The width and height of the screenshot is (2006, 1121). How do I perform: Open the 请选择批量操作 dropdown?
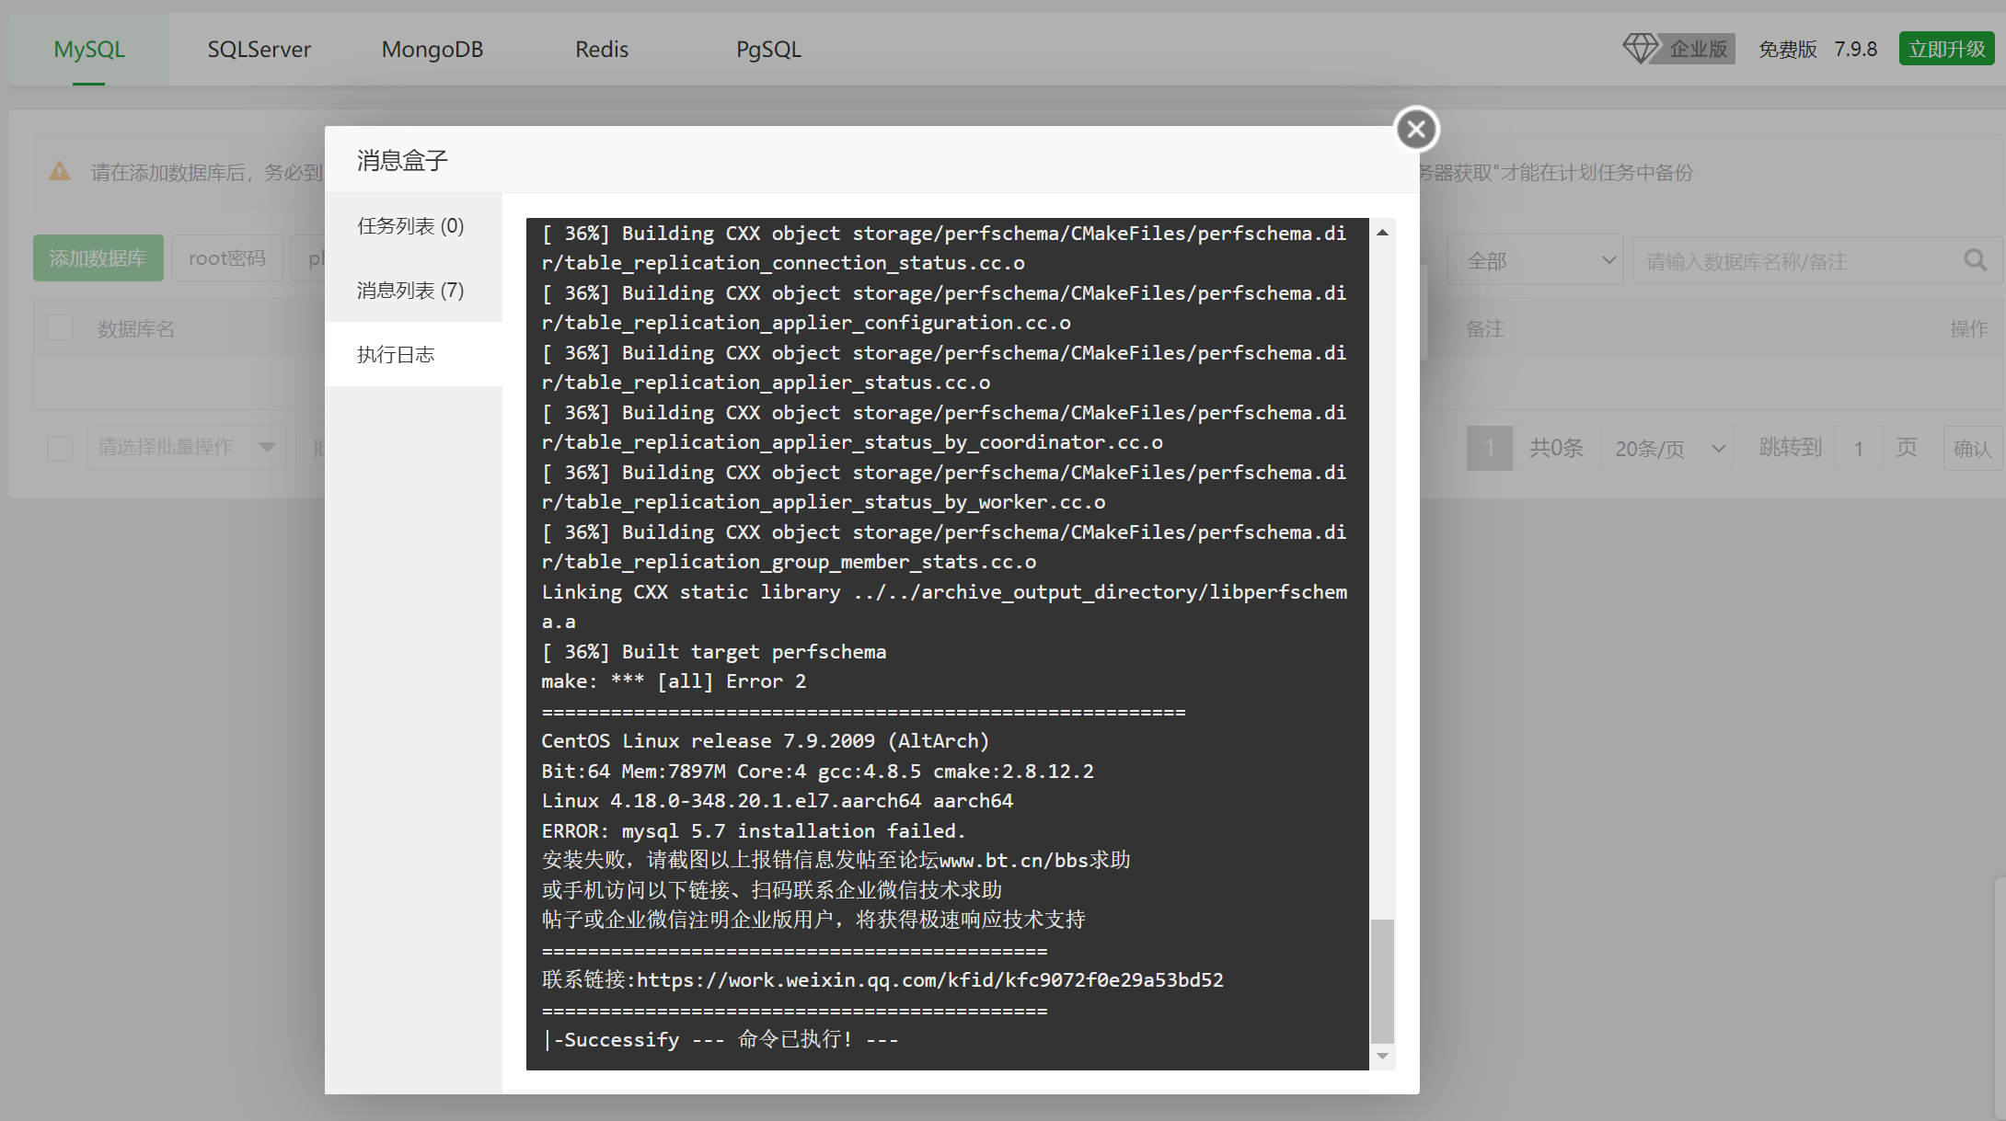coord(187,448)
